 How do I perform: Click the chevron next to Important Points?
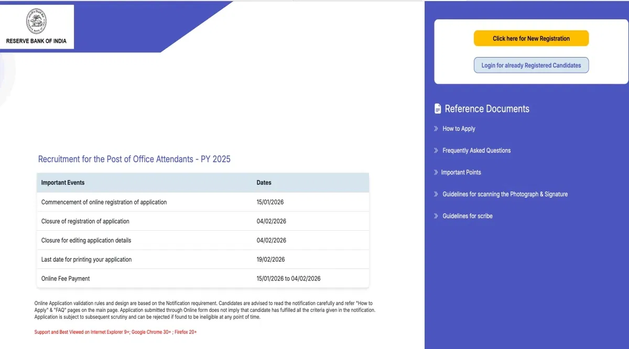tap(436, 172)
